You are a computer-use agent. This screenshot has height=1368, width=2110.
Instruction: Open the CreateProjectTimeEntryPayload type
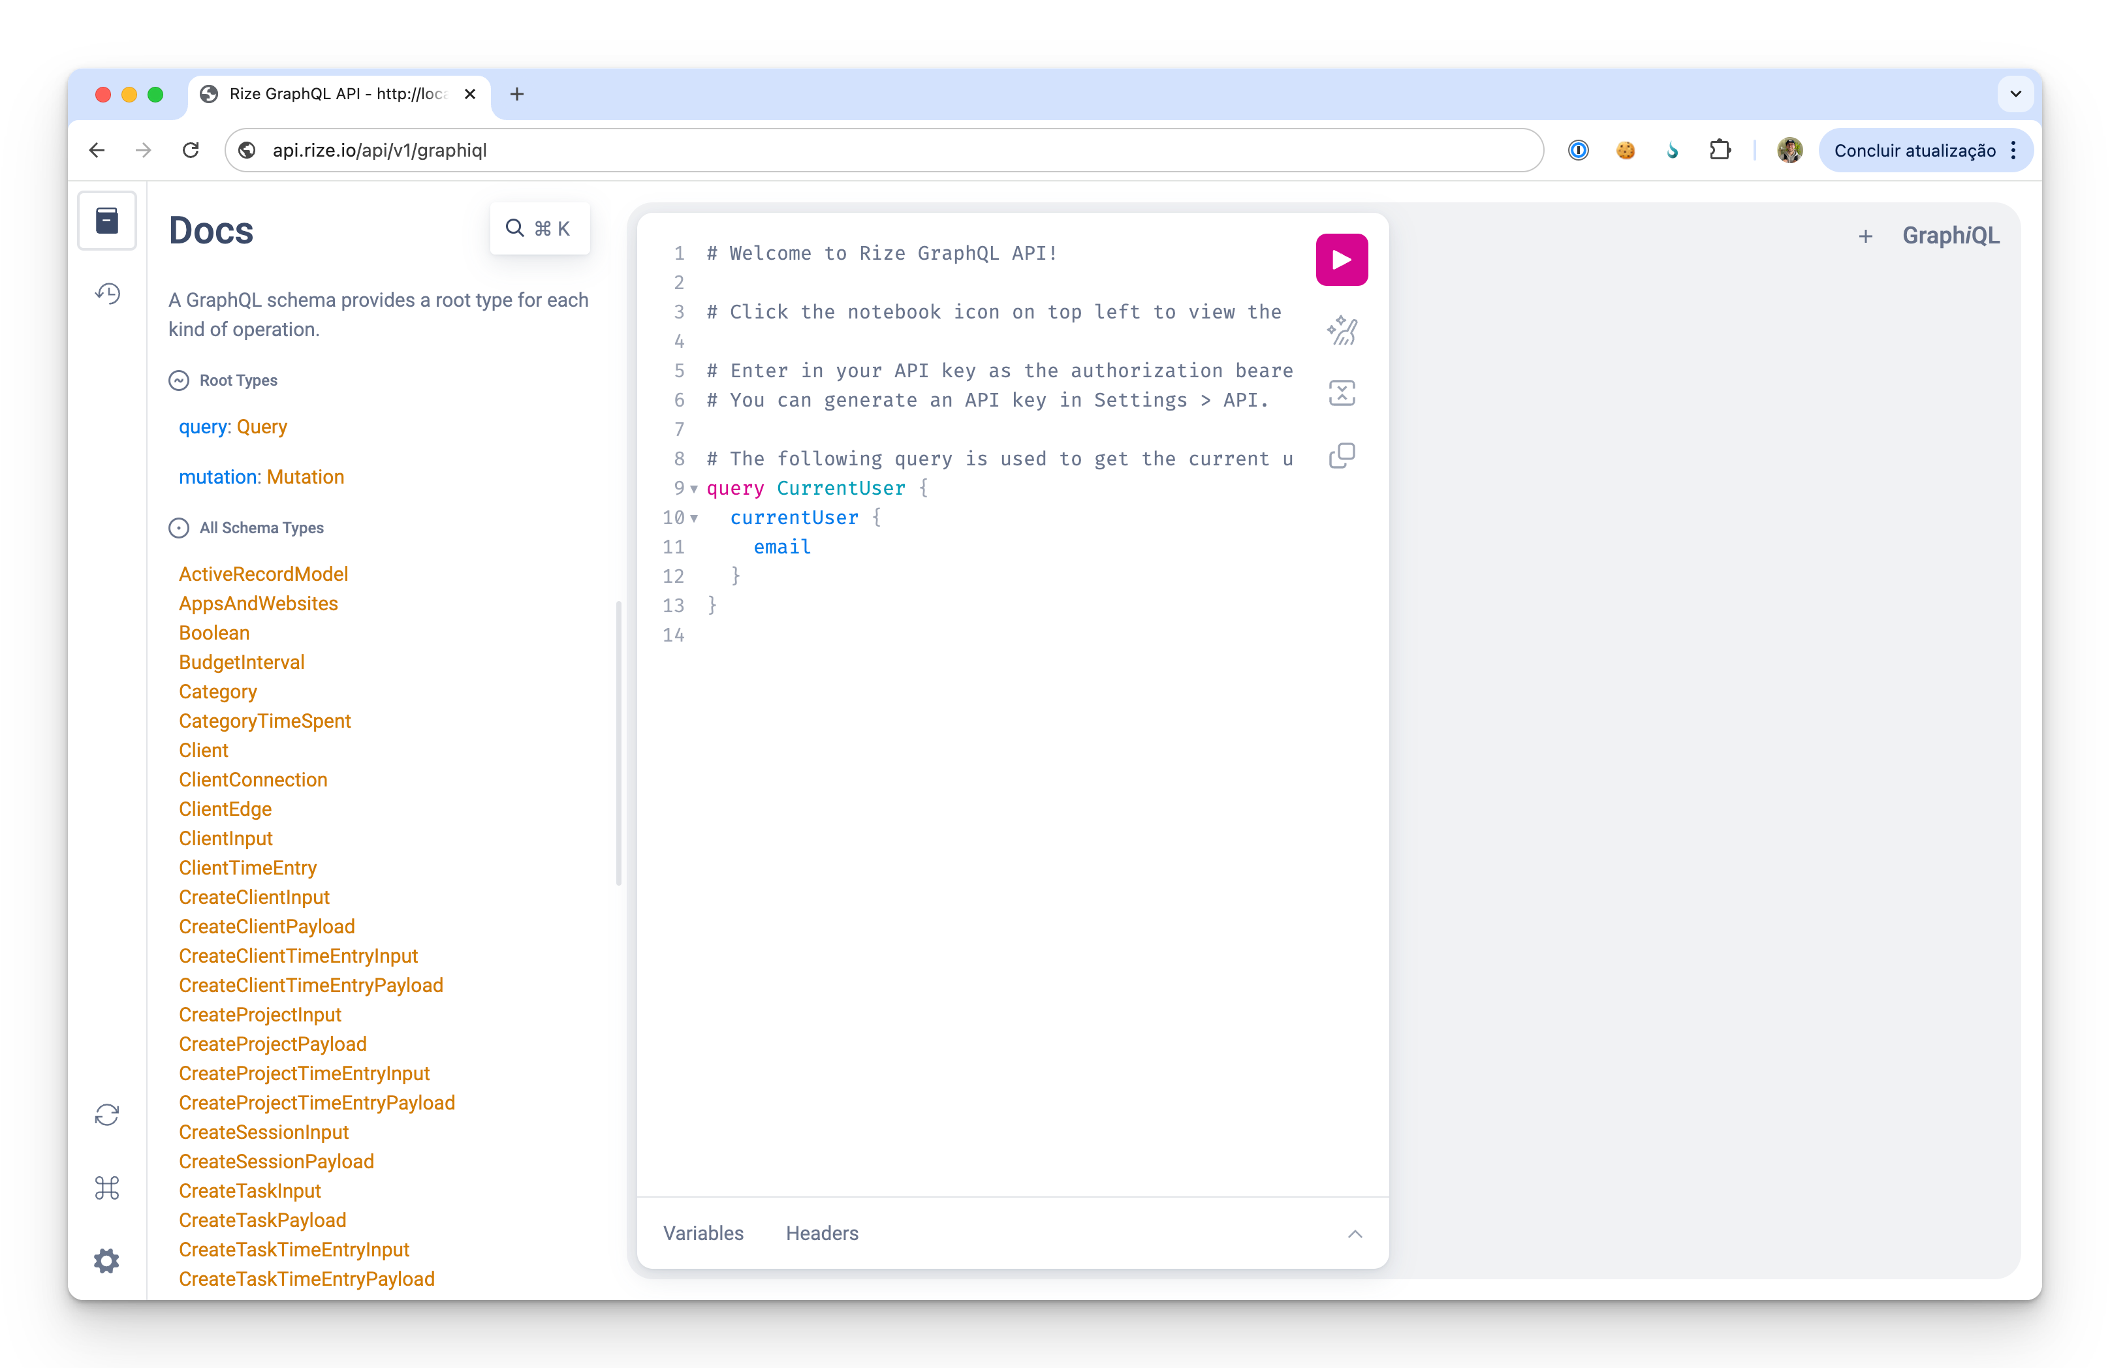(x=317, y=1104)
